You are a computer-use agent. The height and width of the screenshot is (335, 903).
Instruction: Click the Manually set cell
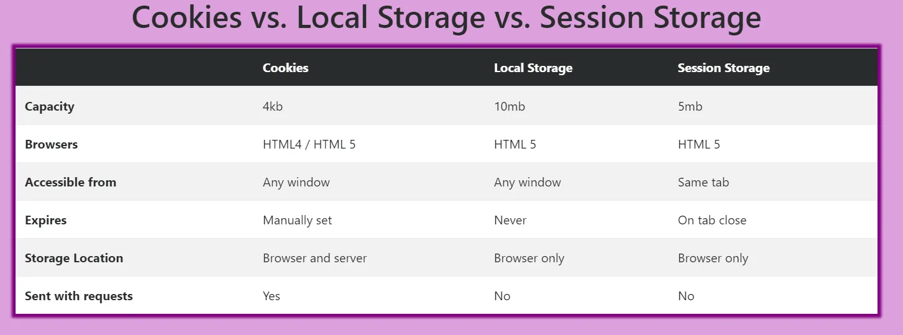(x=297, y=220)
